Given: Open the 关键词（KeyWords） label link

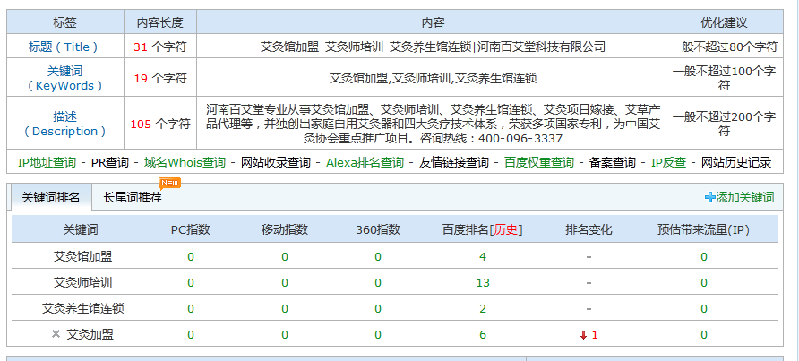Looking at the screenshot, I should 64,78.
